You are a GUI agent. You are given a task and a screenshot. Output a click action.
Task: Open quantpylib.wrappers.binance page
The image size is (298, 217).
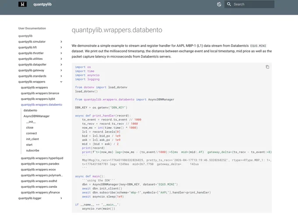tap(40, 93)
